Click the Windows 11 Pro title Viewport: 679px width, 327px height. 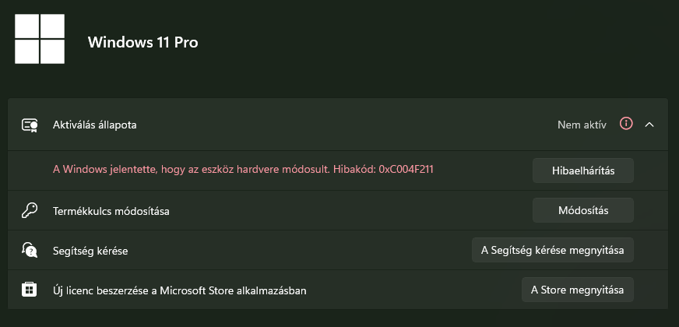click(143, 42)
